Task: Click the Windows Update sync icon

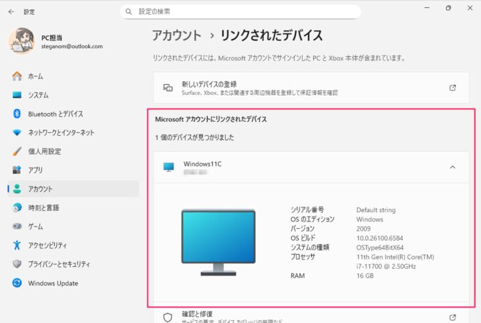Action: tap(17, 283)
